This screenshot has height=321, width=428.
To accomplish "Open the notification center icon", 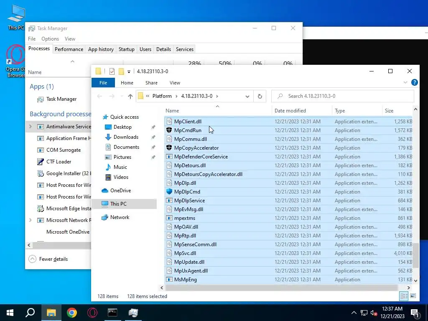I will [x=415, y=313].
